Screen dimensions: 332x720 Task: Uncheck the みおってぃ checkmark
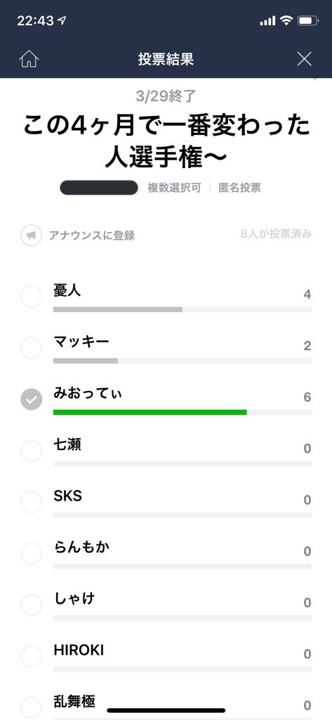[x=31, y=399]
